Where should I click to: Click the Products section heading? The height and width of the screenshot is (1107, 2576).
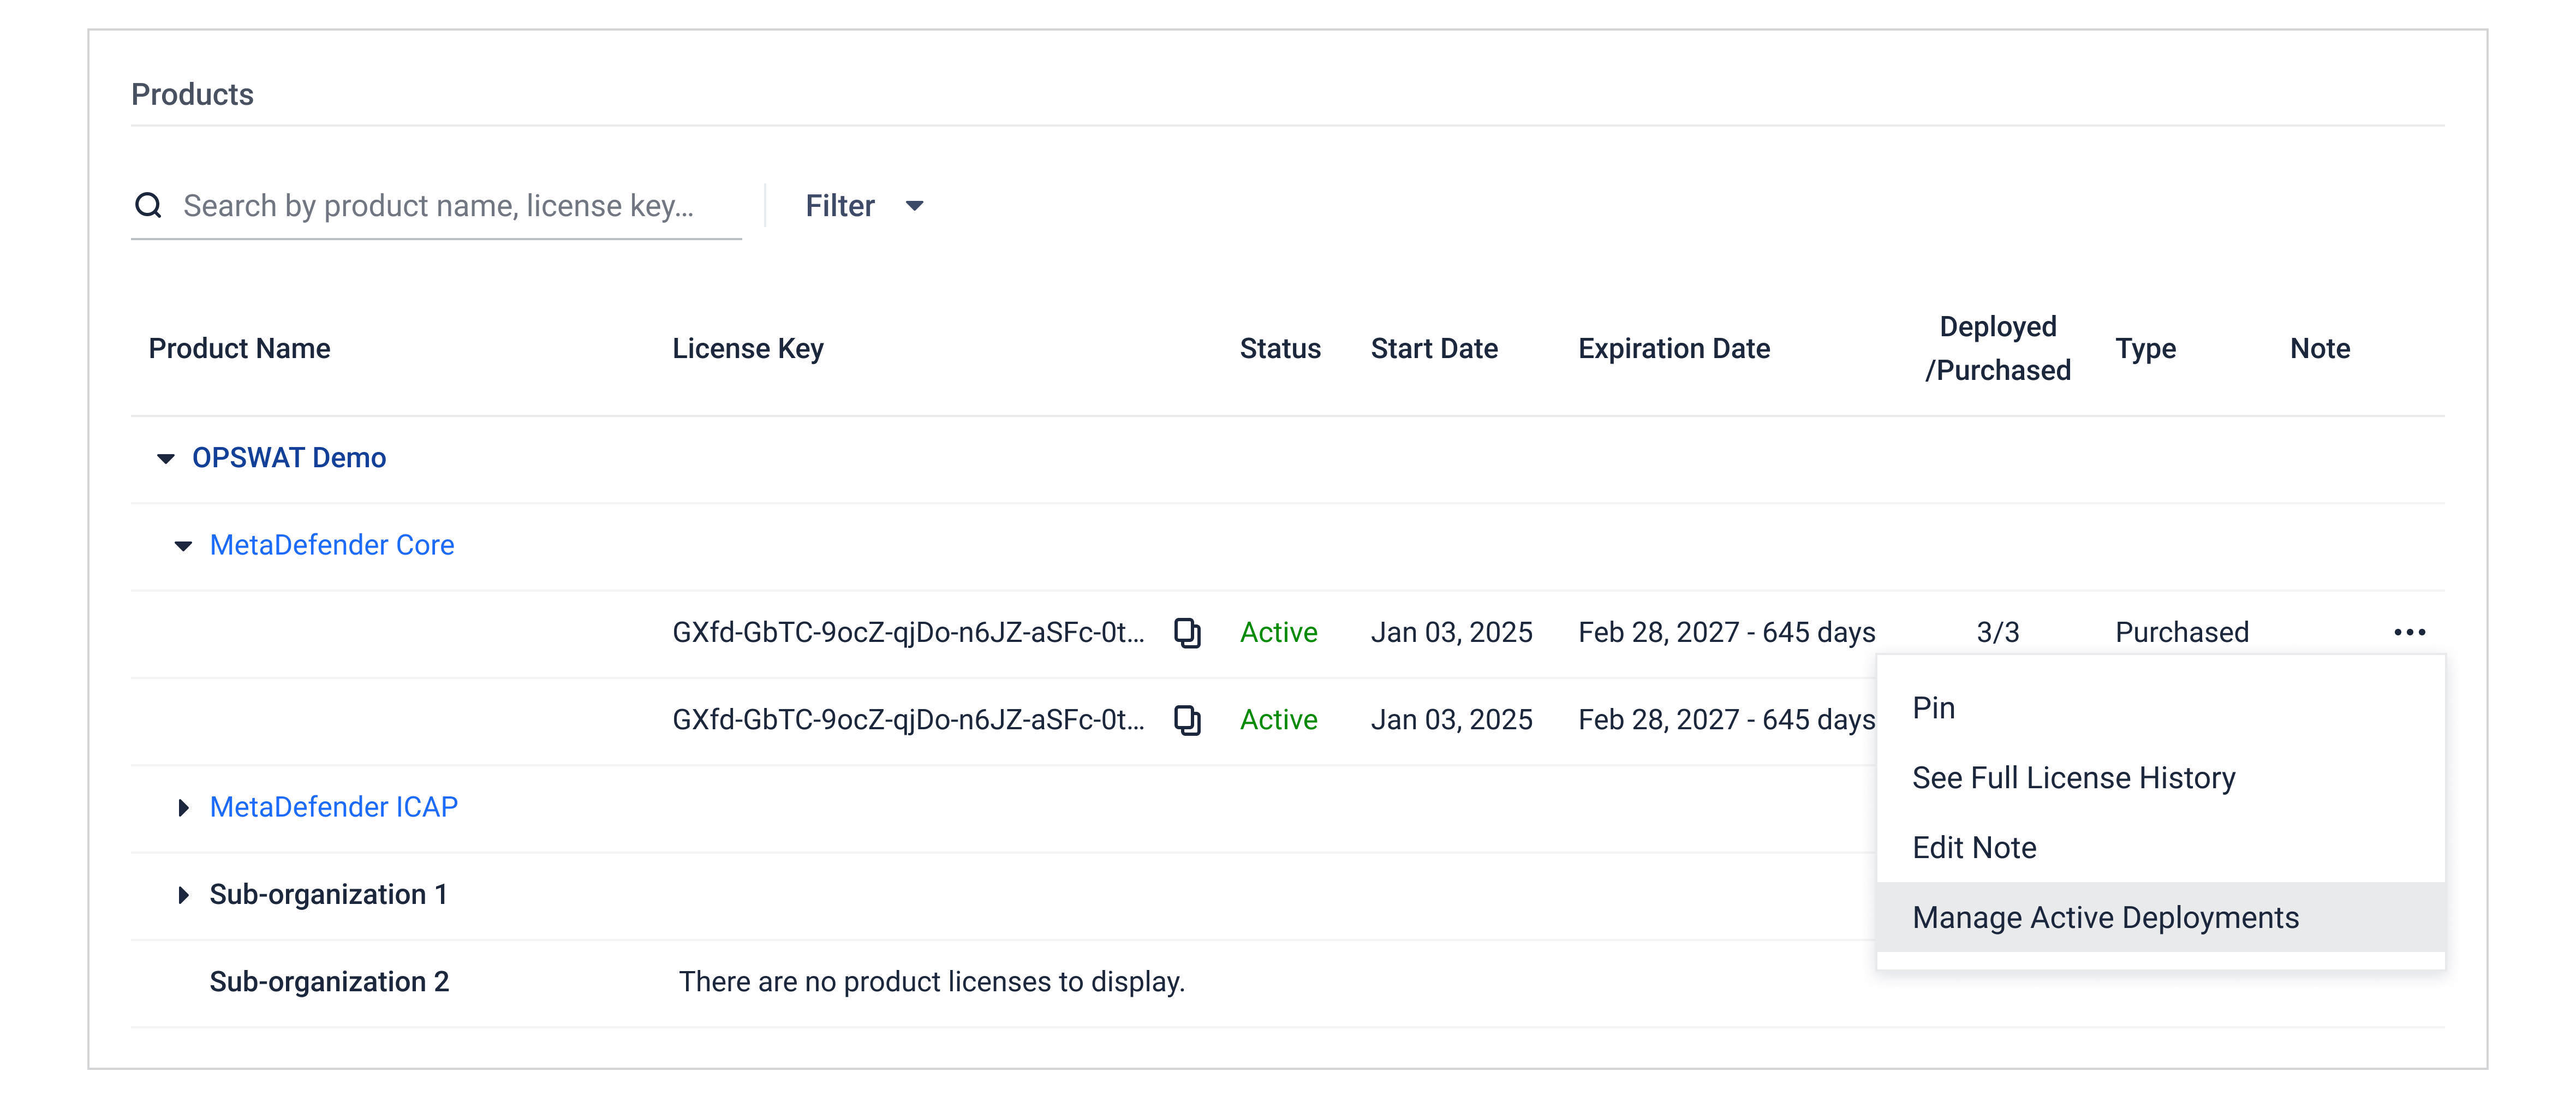192,94
